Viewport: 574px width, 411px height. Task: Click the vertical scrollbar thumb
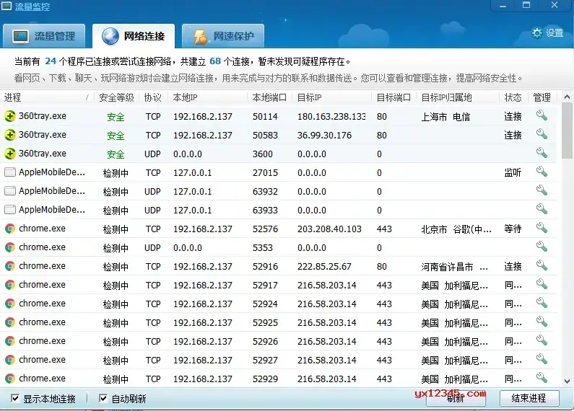[x=567, y=131]
